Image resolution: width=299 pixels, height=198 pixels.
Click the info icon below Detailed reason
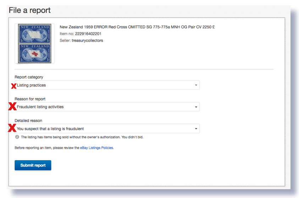[17, 137]
